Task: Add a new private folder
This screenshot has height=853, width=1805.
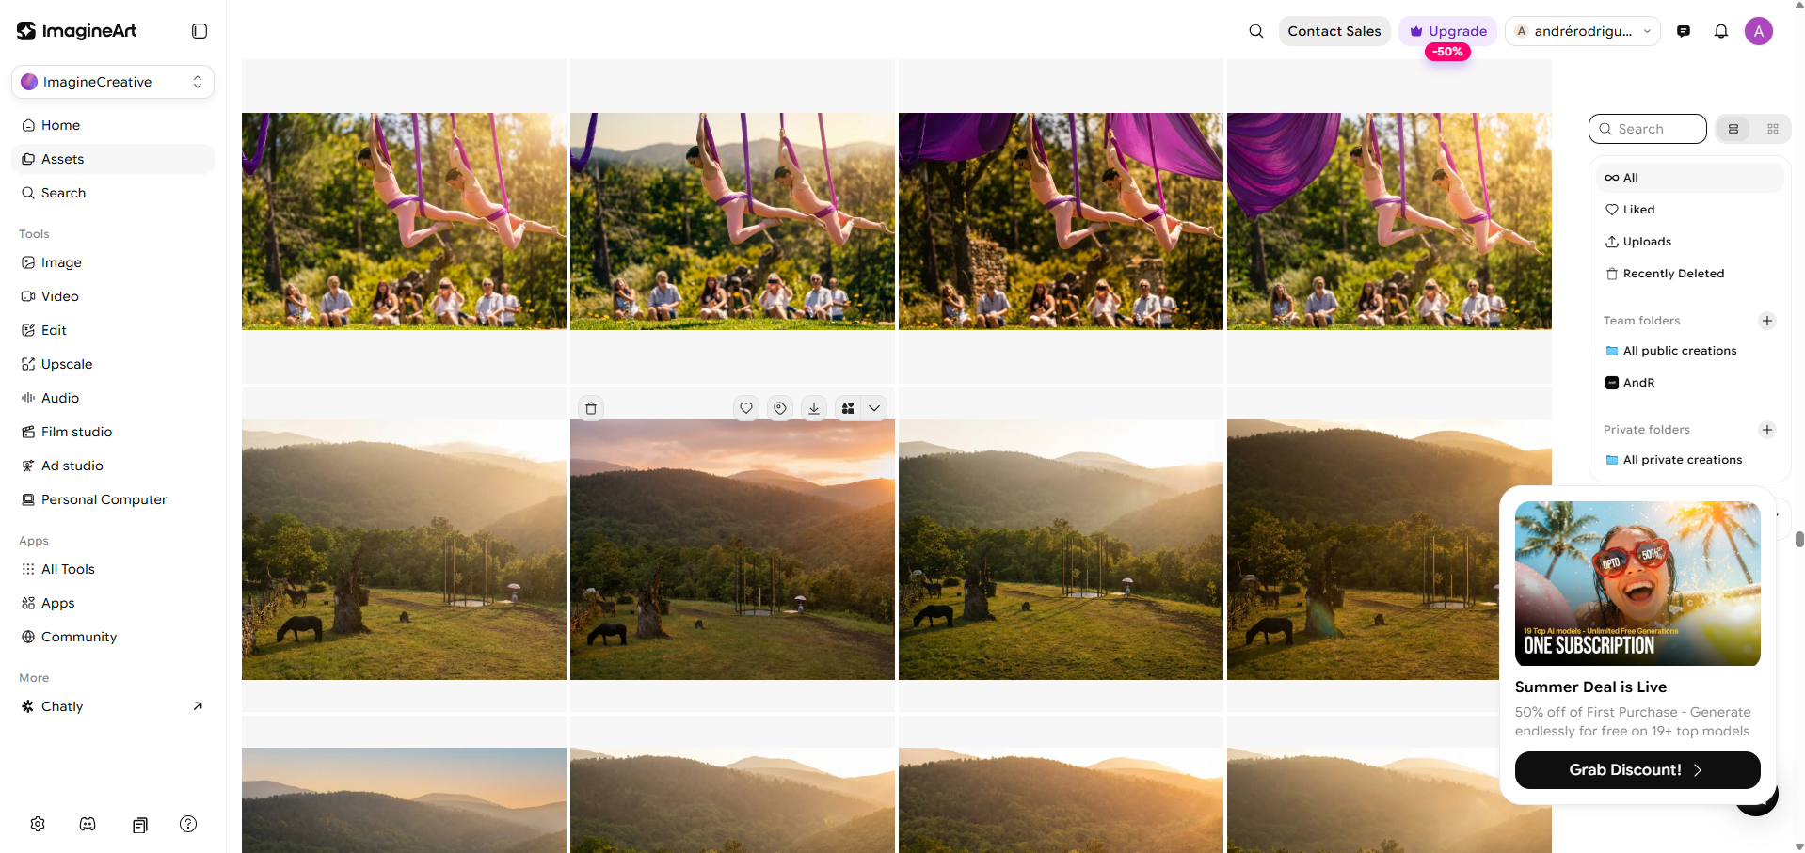Action: 1767,430
